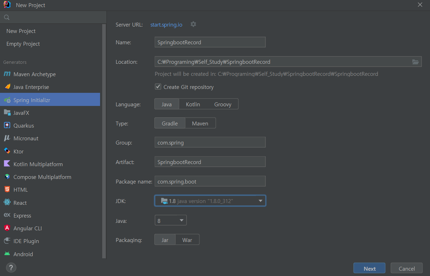Click the React atom icon

[7, 203]
